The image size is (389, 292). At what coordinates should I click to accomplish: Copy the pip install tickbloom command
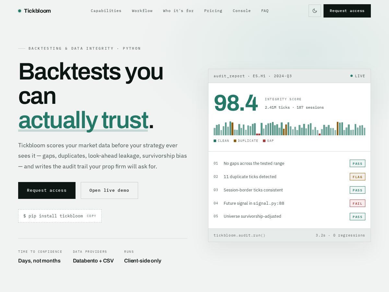coord(91,216)
